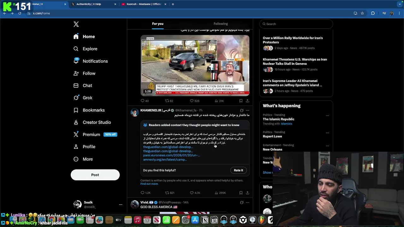This screenshot has height=227, width=404.
Task: Switch to the For you tab
Action: click(157, 24)
